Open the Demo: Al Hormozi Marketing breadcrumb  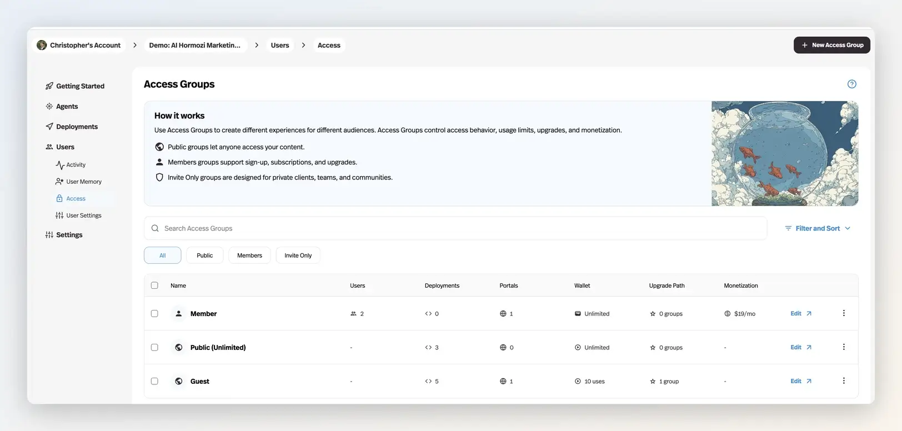pos(194,45)
